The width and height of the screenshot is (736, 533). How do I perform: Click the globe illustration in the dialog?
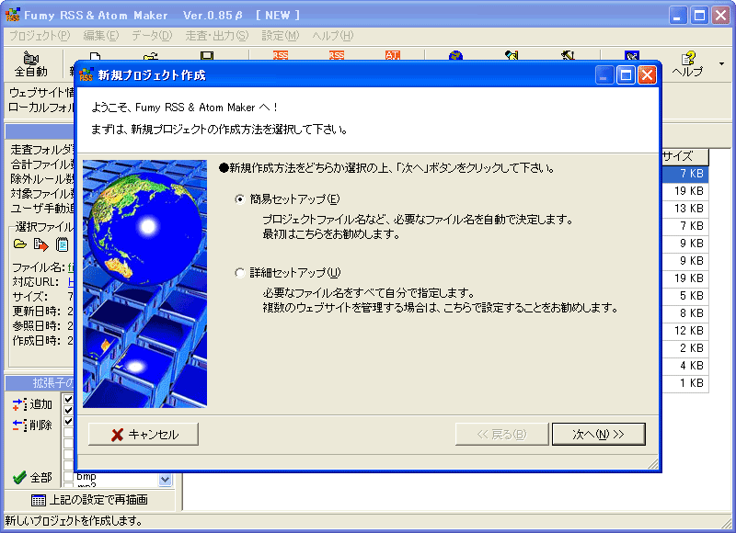coord(145,284)
